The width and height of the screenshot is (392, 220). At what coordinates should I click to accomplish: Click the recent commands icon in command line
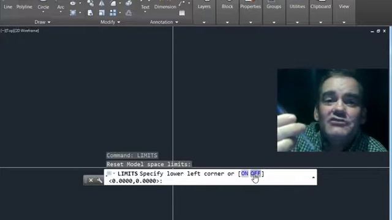pyautogui.click(x=109, y=174)
